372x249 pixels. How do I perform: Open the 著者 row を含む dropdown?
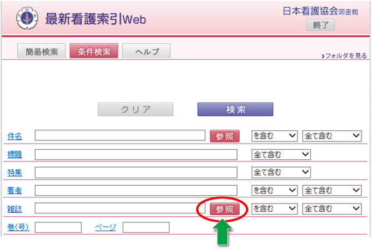pos(274,190)
